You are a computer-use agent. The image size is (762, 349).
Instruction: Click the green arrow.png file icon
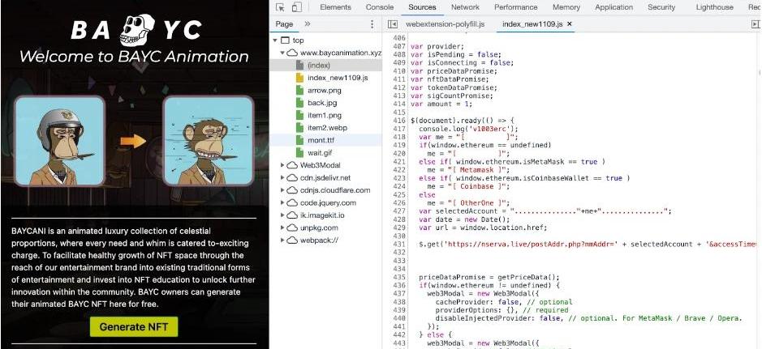(299, 90)
